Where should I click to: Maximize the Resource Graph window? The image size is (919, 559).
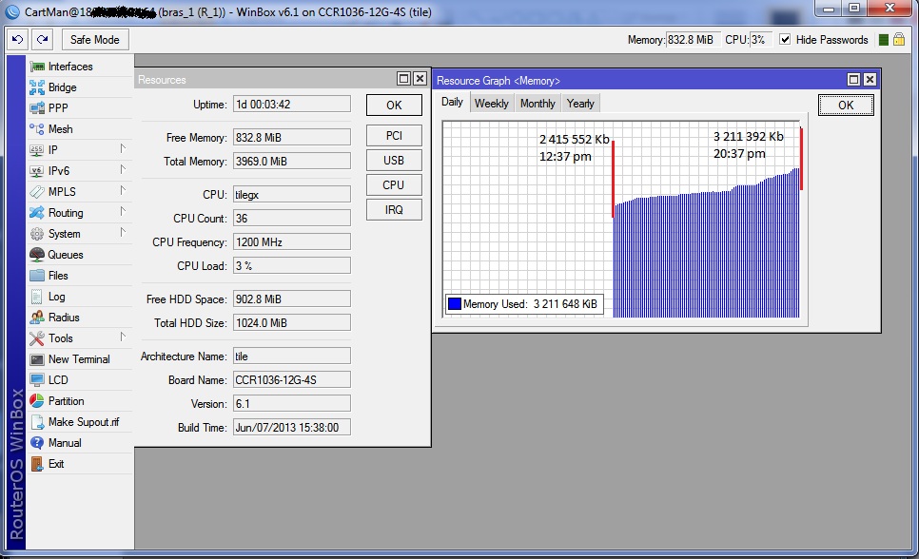click(x=854, y=79)
